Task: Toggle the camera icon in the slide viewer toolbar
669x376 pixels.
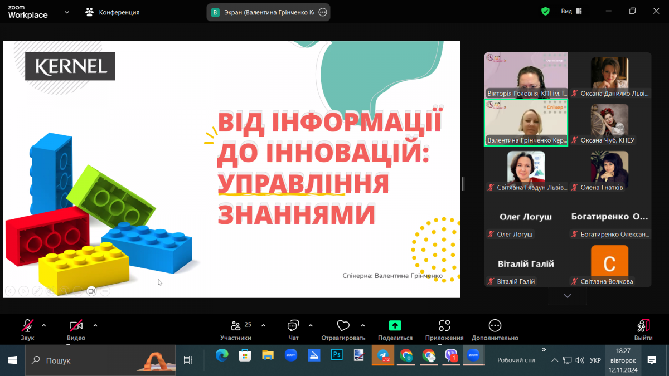Action: click(x=91, y=290)
